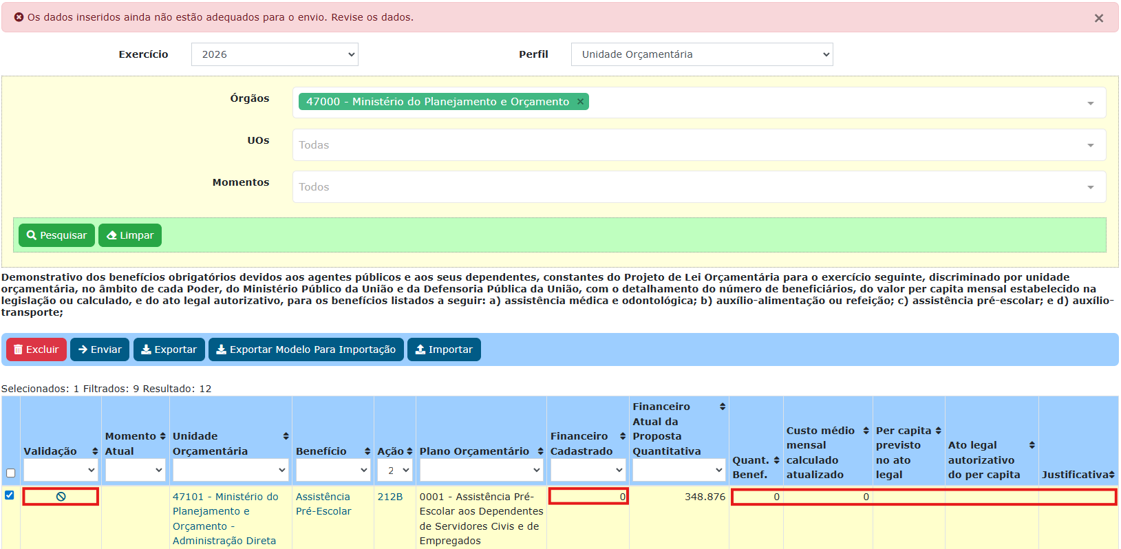The width and height of the screenshot is (1121, 549).
Task: Sort by Ação column
Action: (409, 451)
